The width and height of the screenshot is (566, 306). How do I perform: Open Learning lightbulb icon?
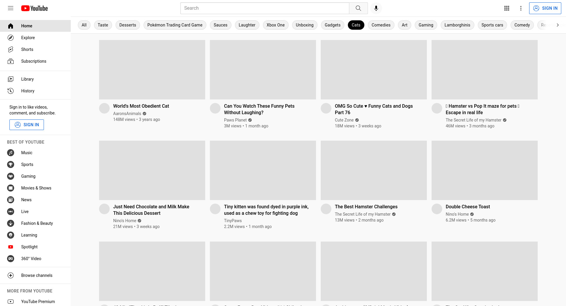pyautogui.click(x=11, y=235)
